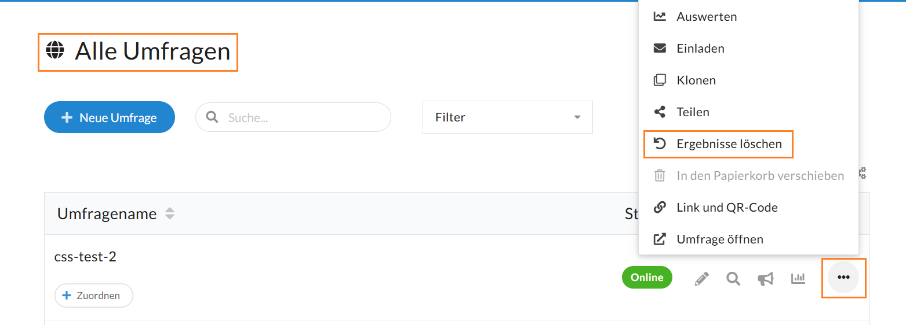Click the pencil edit icon for css-test-2
The width and height of the screenshot is (906, 325).
[x=701, y=279]
